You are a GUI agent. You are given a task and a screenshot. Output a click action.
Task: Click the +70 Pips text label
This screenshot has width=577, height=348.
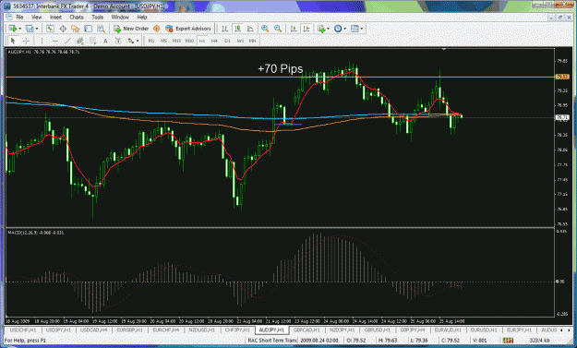[x=281, y=69]
